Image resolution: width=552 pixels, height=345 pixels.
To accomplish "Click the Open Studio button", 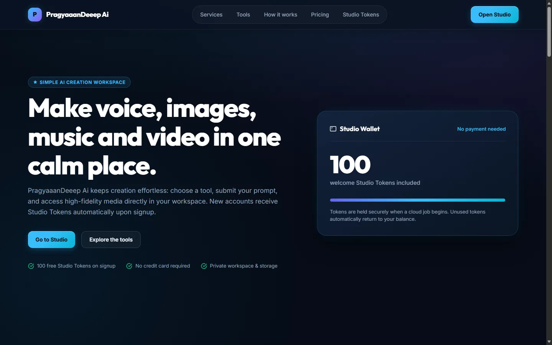I will [x=495, y=15].
